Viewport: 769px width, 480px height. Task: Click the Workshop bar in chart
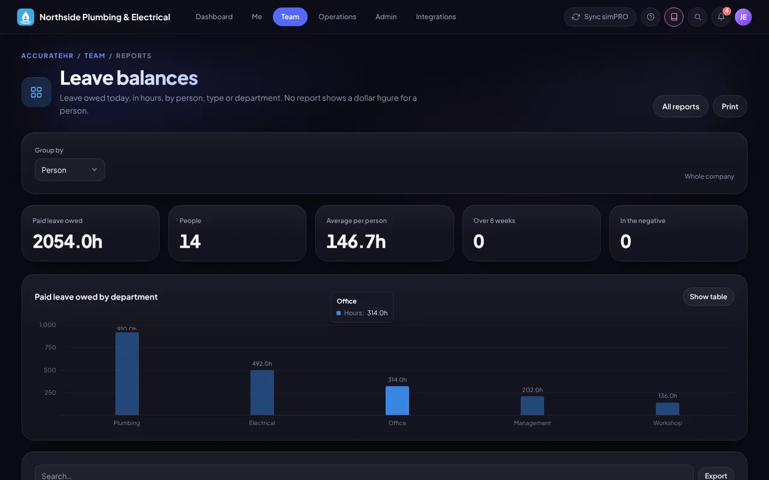coord(667,409)
